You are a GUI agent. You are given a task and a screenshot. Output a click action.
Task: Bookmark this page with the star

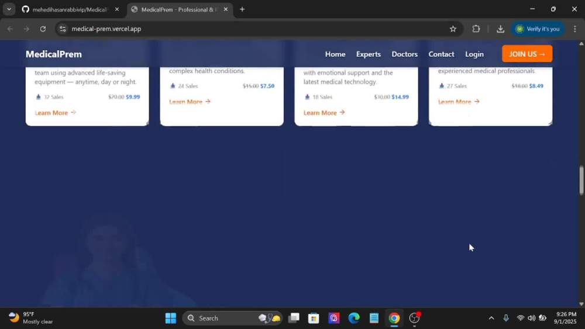[x=453, y=29]
